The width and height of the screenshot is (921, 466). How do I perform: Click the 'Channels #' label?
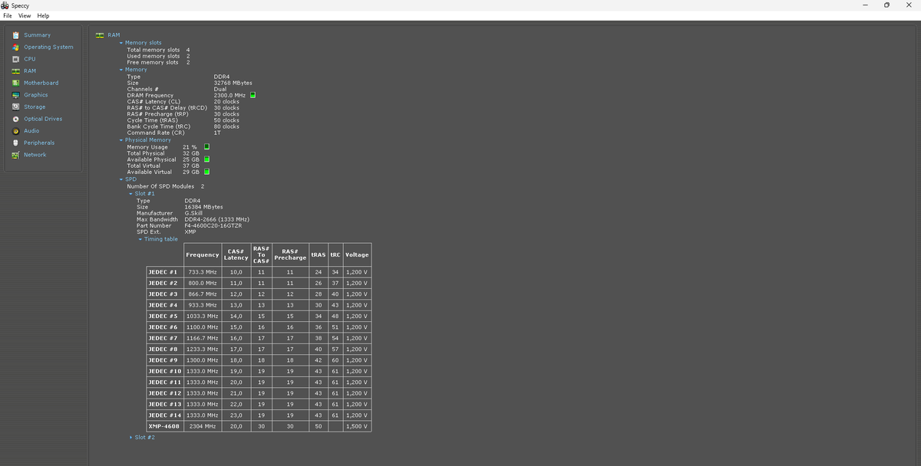[x=143, y=89]
